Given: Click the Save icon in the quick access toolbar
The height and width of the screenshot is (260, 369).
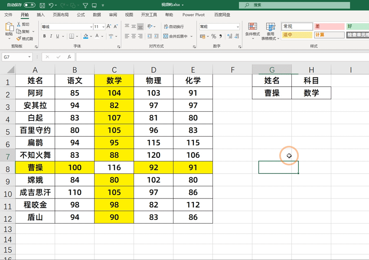Looking at the screenshot, I should [x=42, y=5].
